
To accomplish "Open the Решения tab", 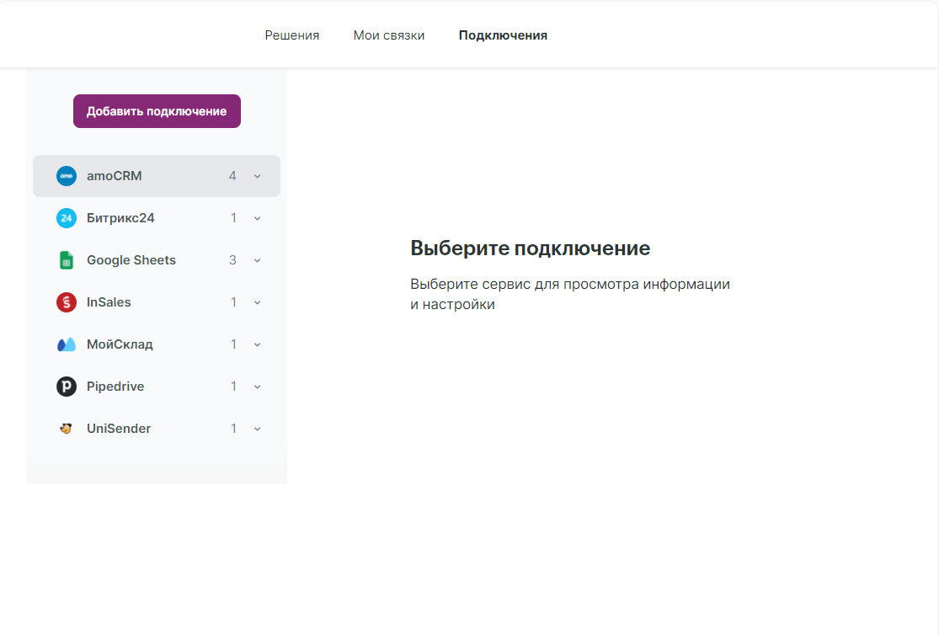I will [x=292, y=35].
